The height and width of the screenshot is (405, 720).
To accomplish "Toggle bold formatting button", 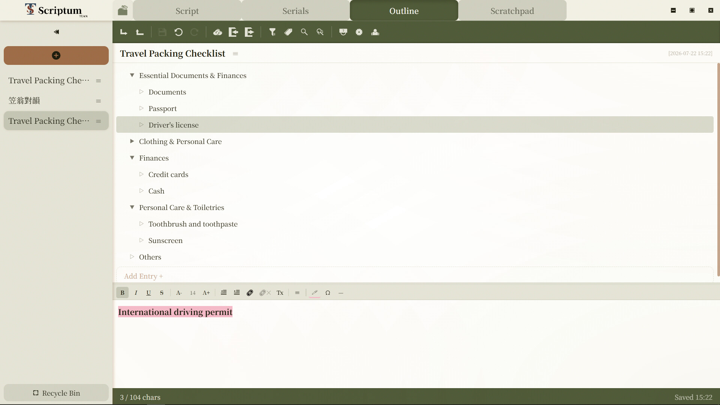I will tap(122, 293).
